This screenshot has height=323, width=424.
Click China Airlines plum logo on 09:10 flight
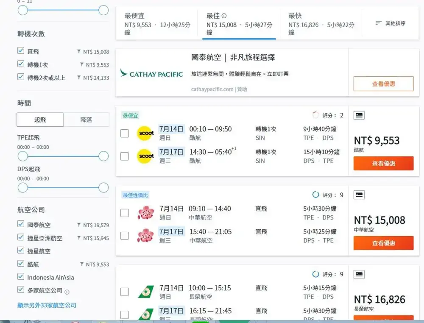pos(146,213)
